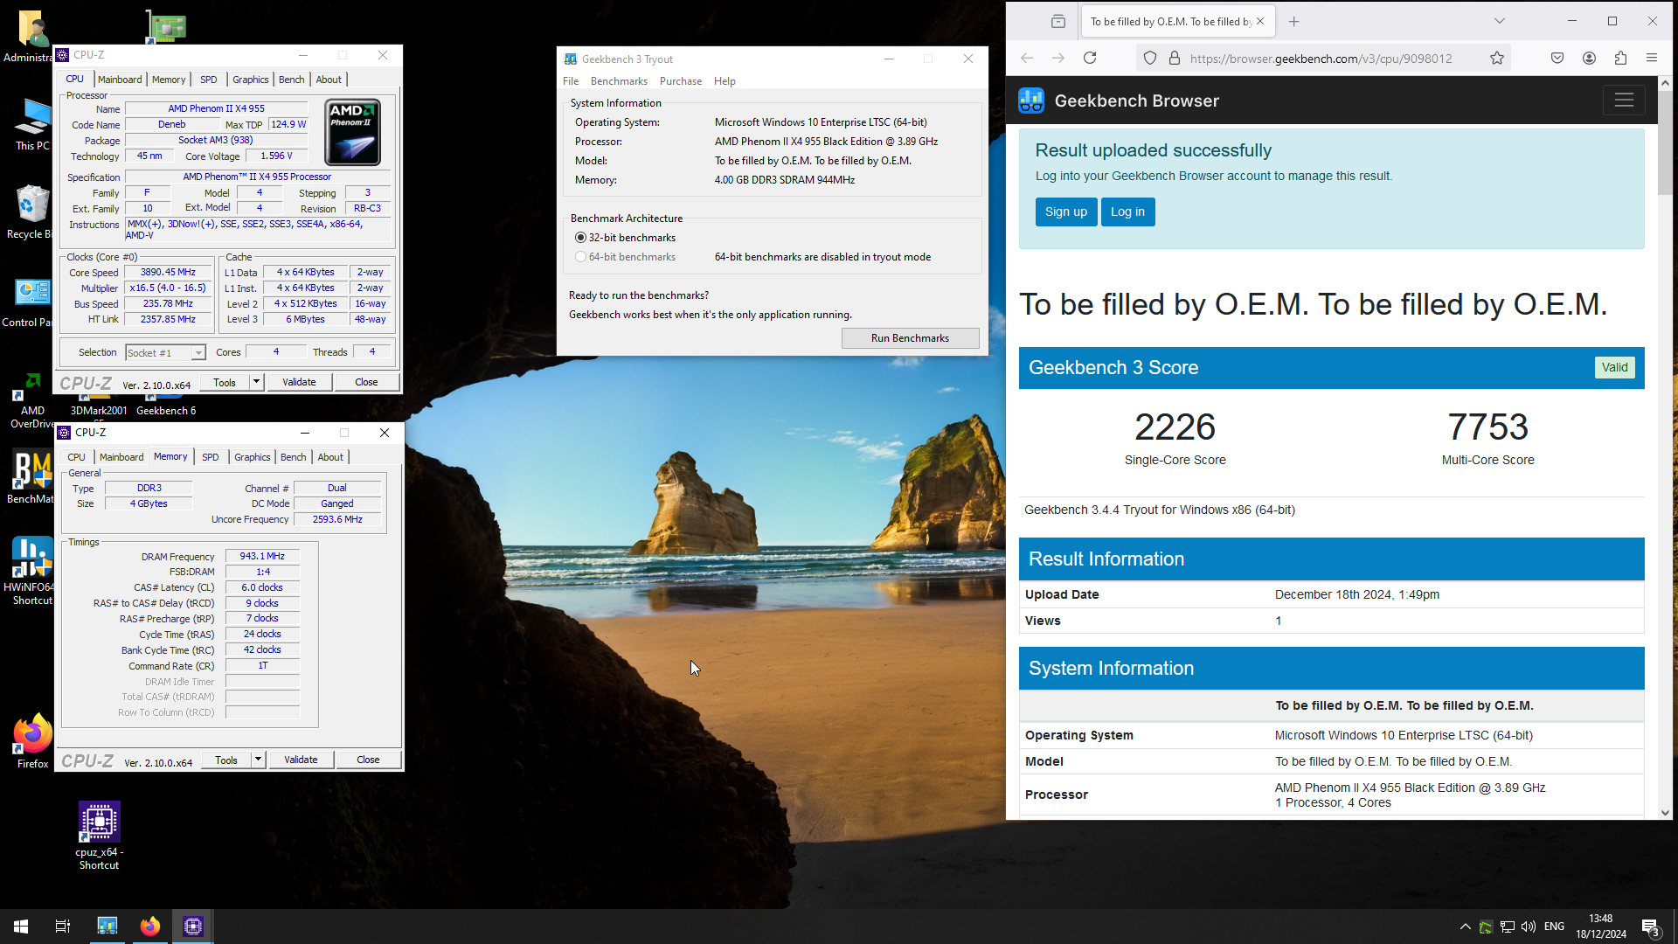The width and height of the screenshot is (1678, 944).
Task: Click the single-core score 2226
Action: 1175,427
